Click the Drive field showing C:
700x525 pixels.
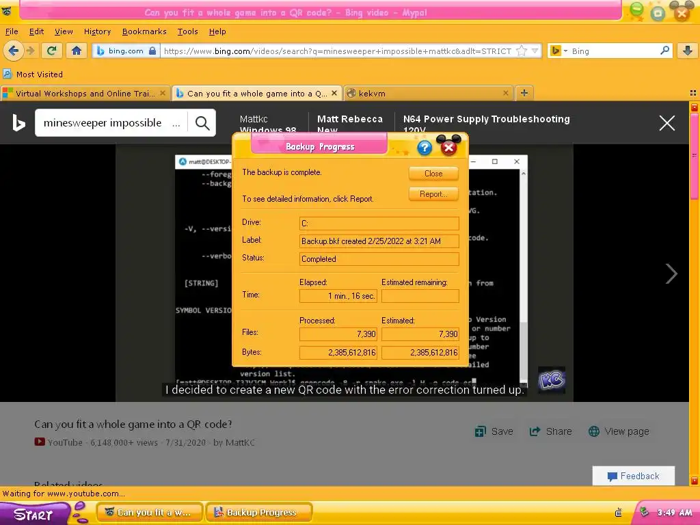click(x=379, y=224)
